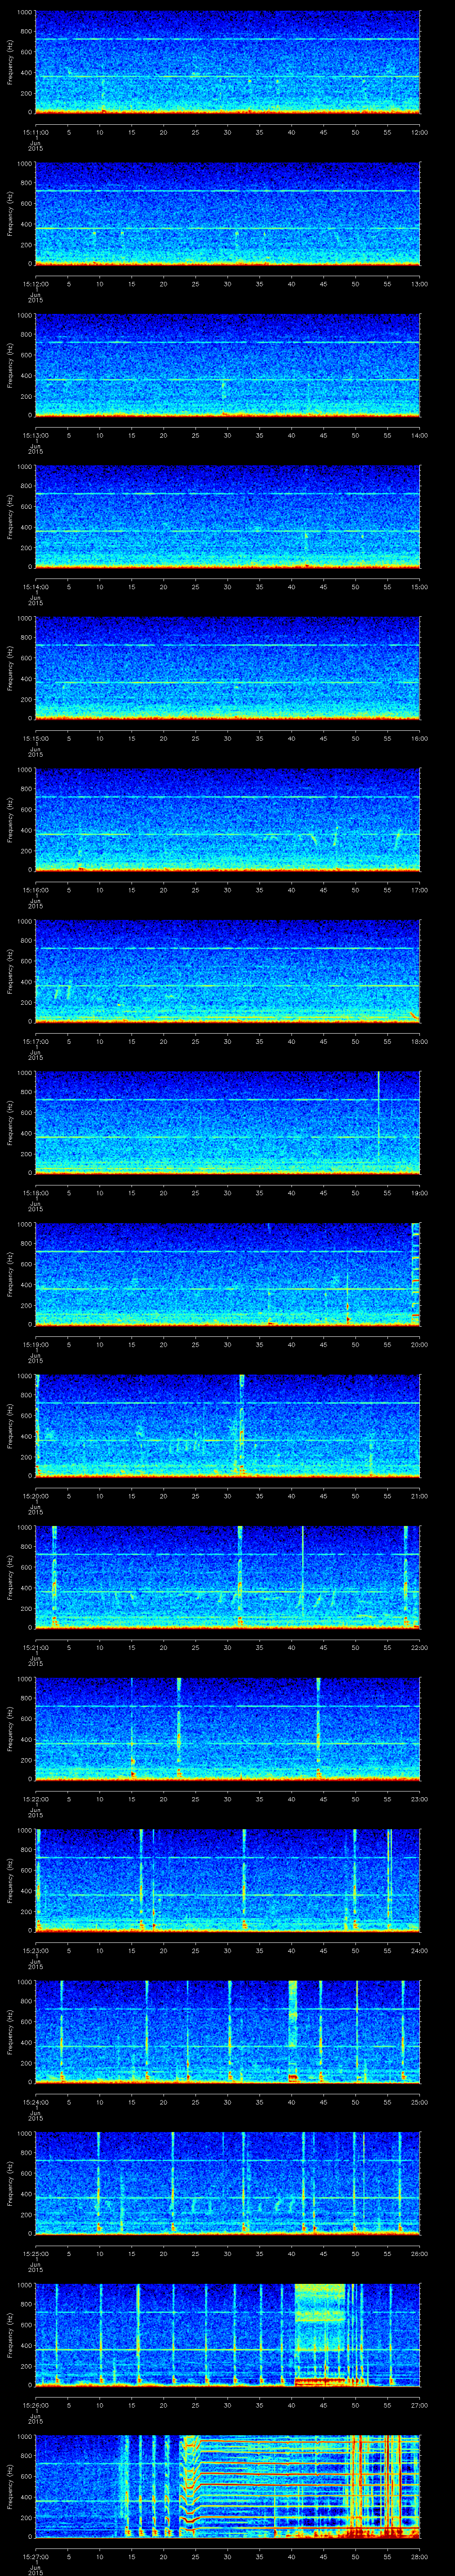
Task: Click the 15:20:00 start time label
Action: pos(35,1496)
